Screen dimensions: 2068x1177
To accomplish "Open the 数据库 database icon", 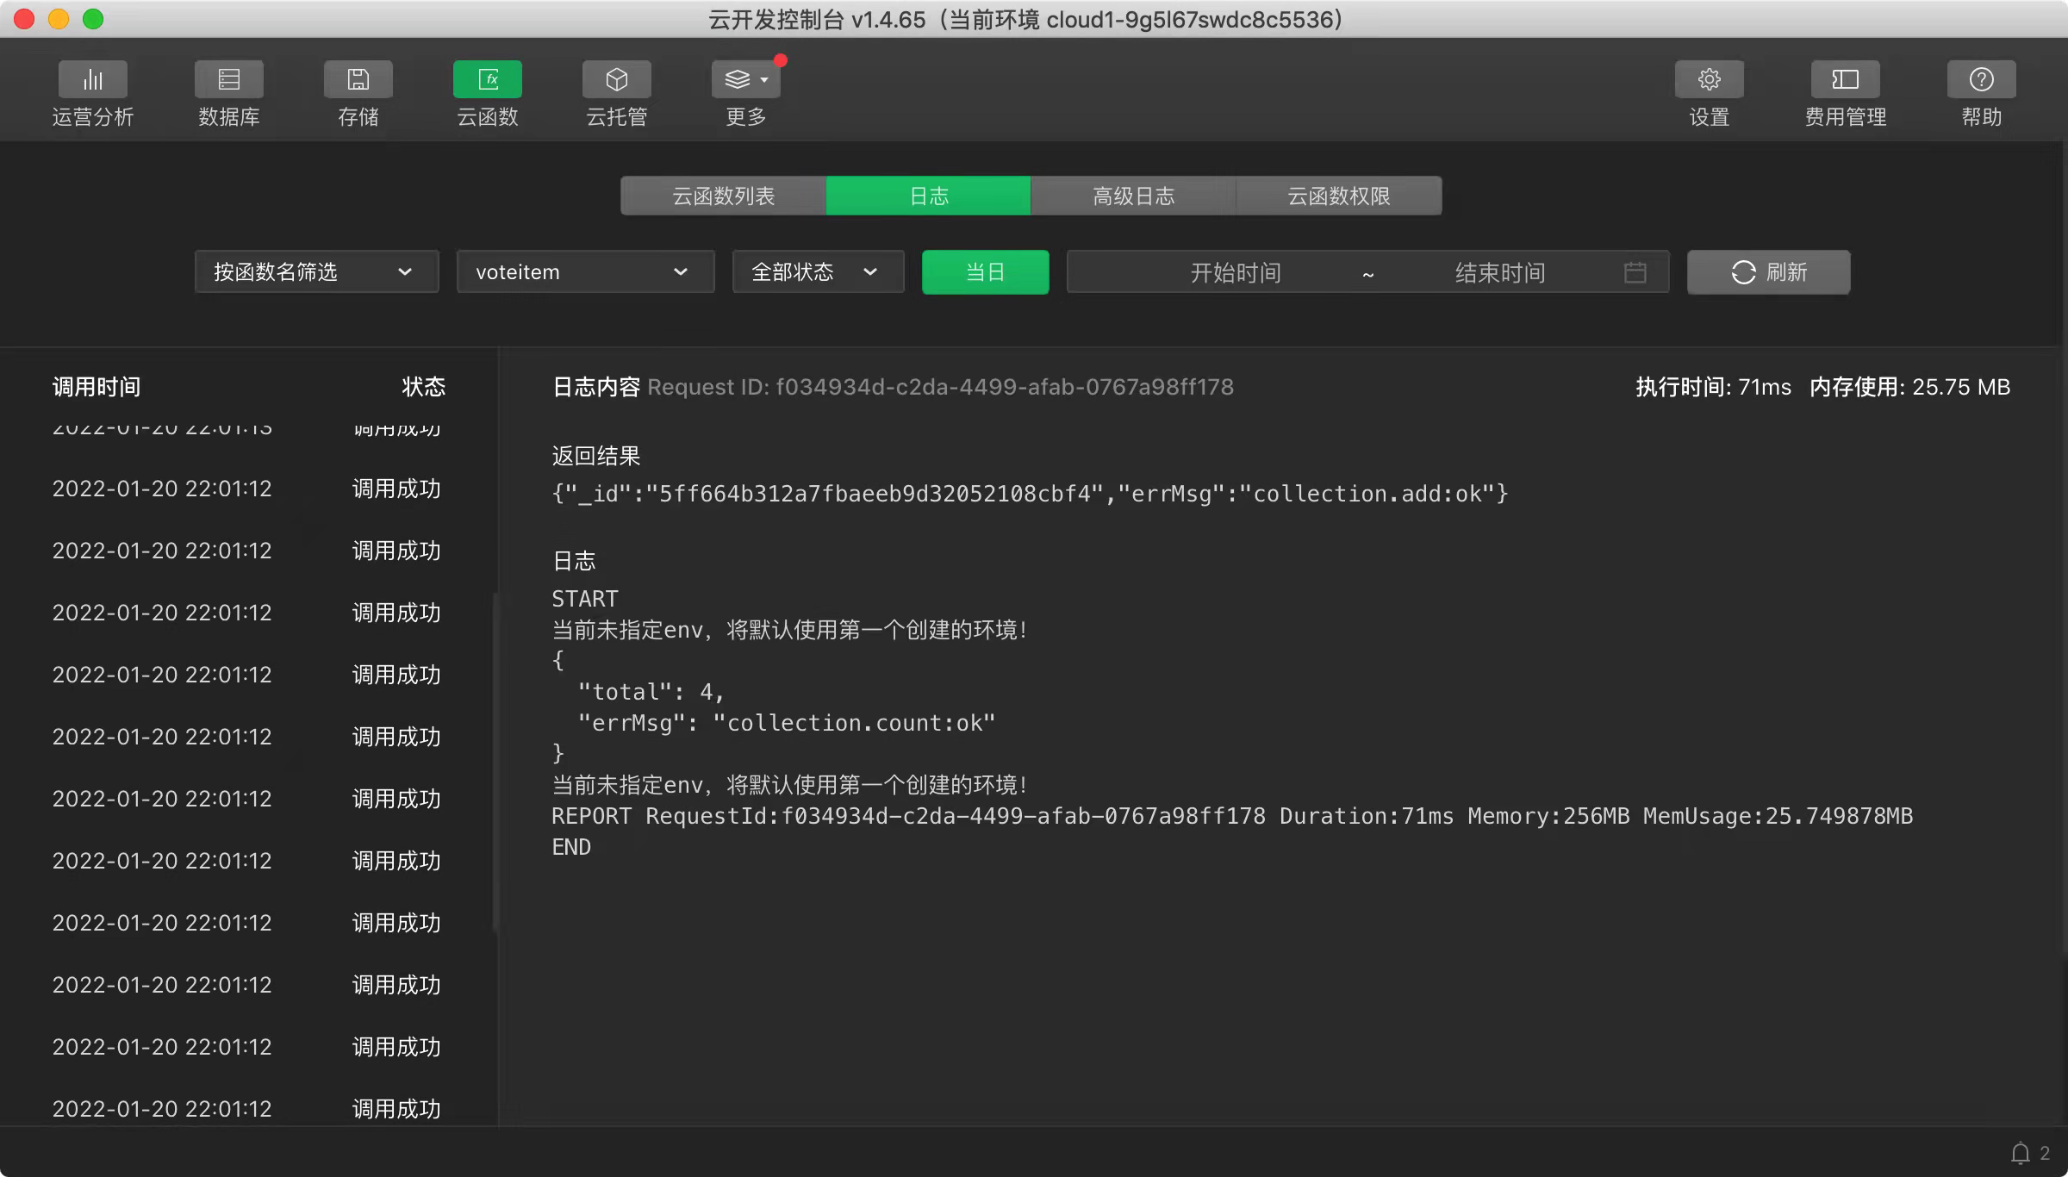I will click(228, 79).
